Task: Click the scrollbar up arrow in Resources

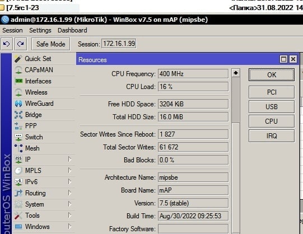Action: 236,73
